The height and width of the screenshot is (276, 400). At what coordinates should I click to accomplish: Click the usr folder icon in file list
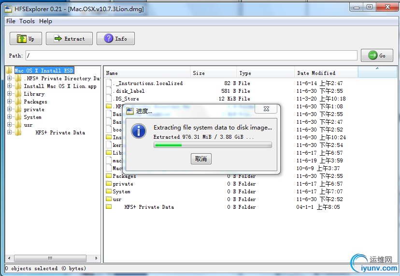pyautogui.click(x=109, y=199)
